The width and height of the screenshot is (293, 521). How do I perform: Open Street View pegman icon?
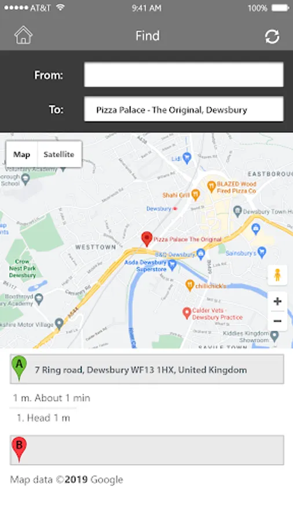(277, 275)
